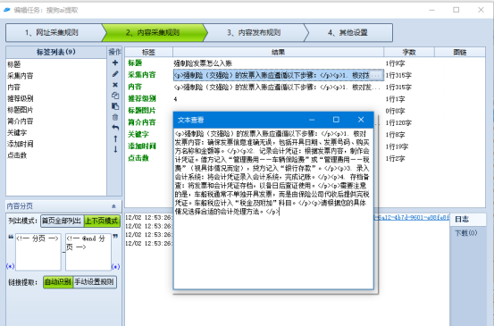The image size is (494, 326).
Task: Choose 手动设置规则 for link extraction
Action: [95, 282]
